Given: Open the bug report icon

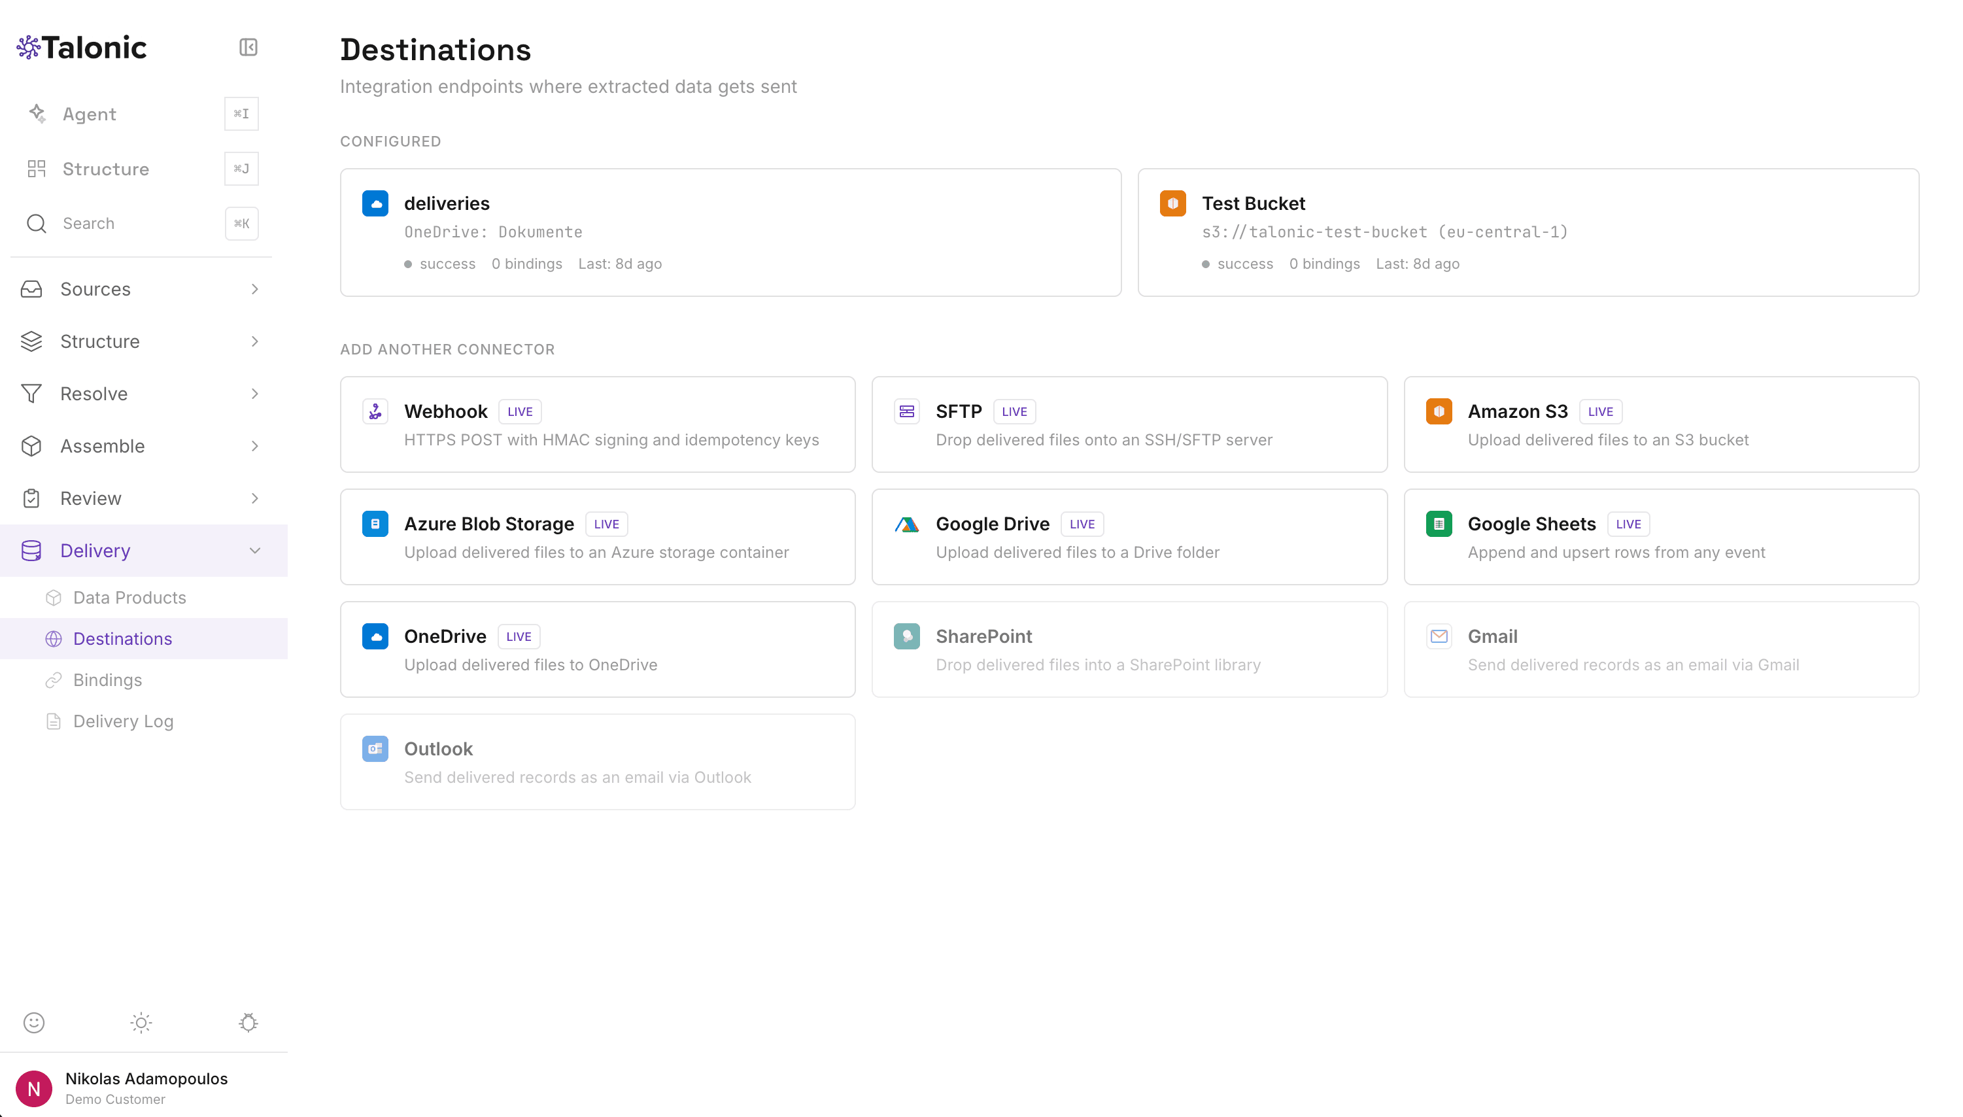Looking at the screenshot, I should tap(248, 1022).
